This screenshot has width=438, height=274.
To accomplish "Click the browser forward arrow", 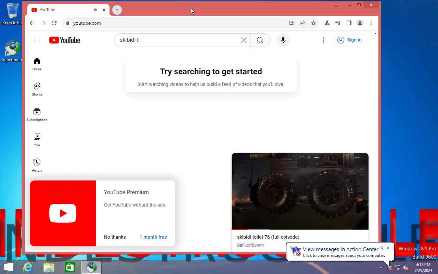I will [43, 23].
